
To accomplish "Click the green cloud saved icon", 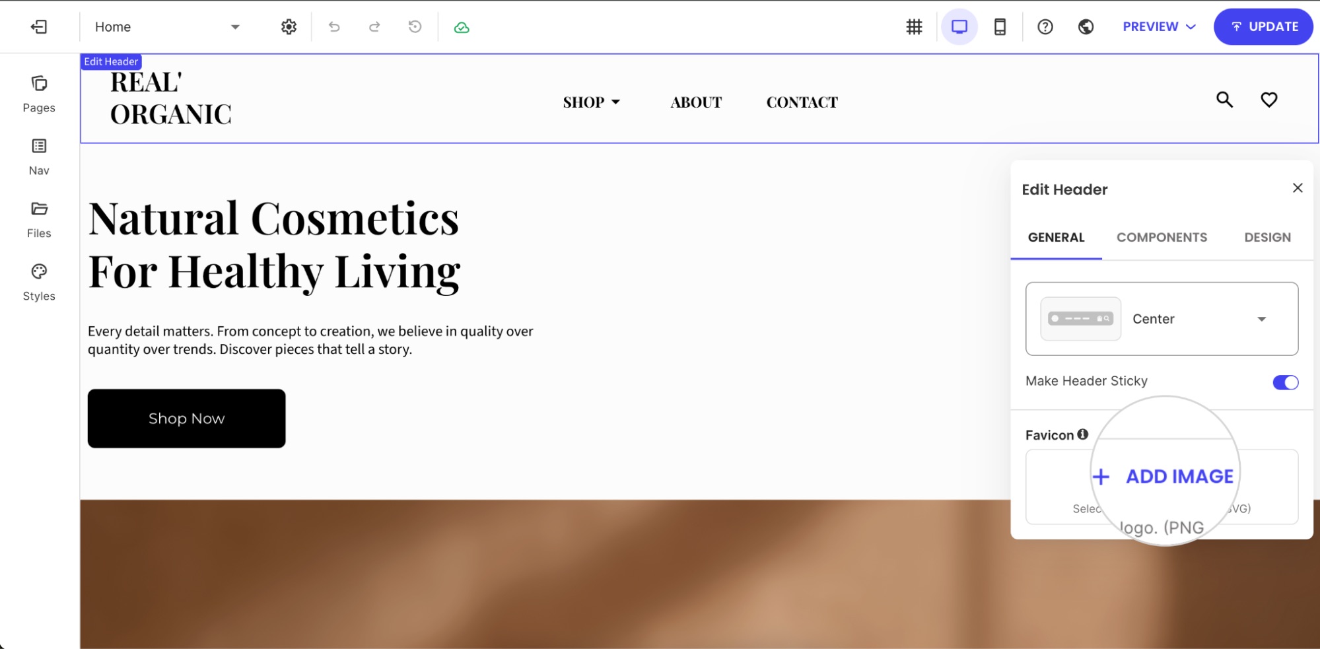I will click(x=462, y=27).
